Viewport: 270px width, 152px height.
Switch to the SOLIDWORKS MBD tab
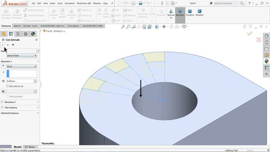coord(92,26)
